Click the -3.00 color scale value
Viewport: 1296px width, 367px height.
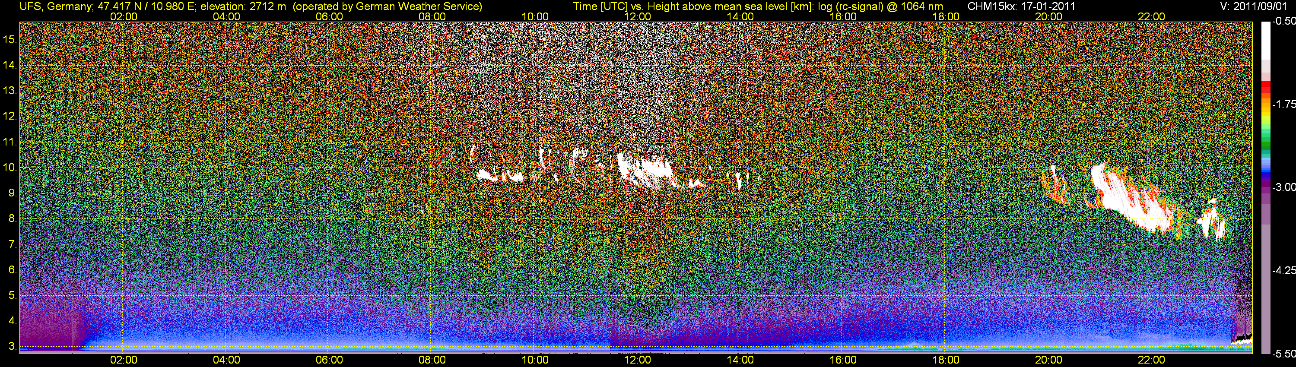1284,187
